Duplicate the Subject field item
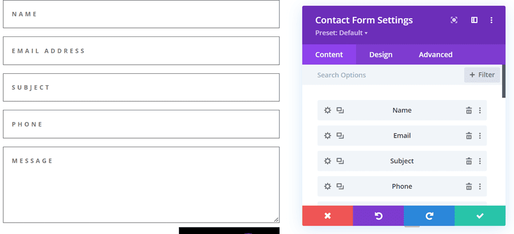 (340, 161)
